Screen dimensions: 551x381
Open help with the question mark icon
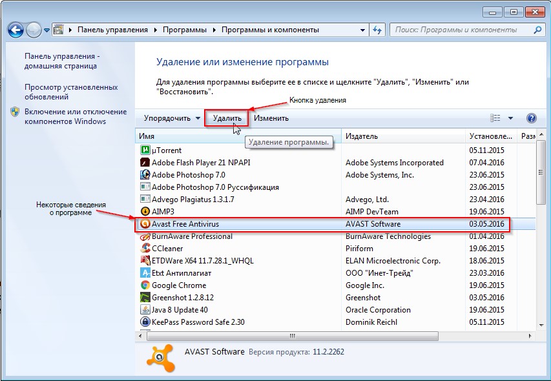click(x=532, y=118)
